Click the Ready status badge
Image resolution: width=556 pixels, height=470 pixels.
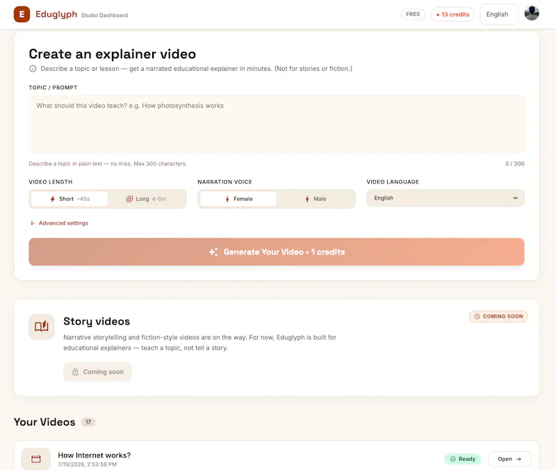(x=463, y=459)
